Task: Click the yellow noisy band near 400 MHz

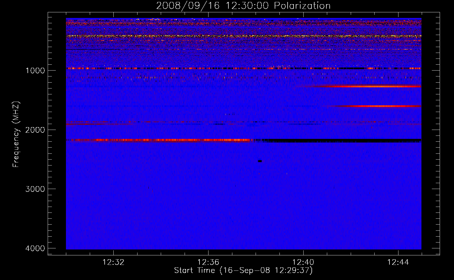Action: click(244, 36)
